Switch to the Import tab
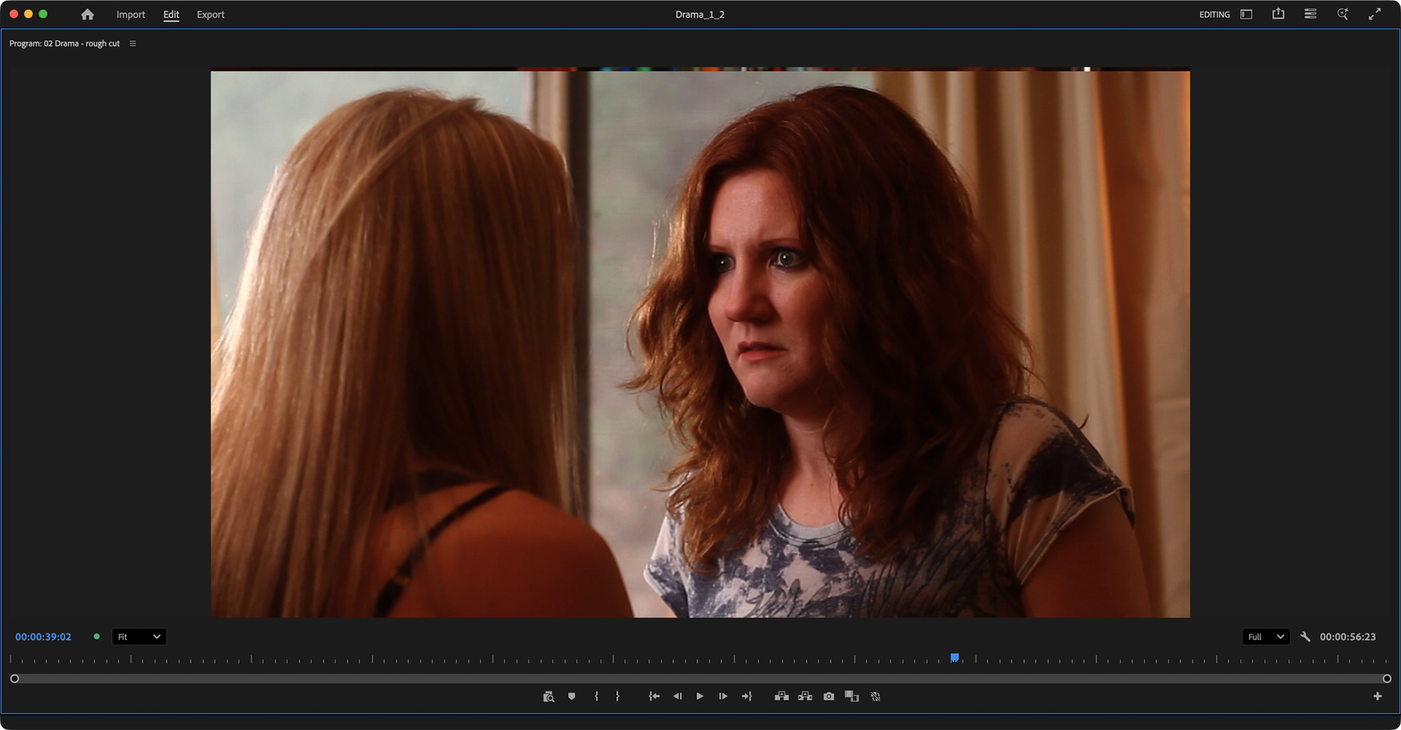Screen dimensions: 1401x730 coord(130,14)
